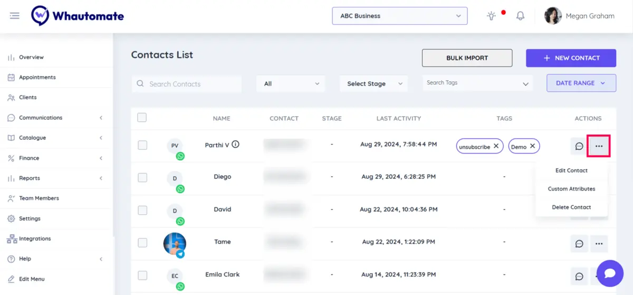Click the NEW CONTACT button
The image size is (633, 295).
pyautogui.click(x=571, y=58)
